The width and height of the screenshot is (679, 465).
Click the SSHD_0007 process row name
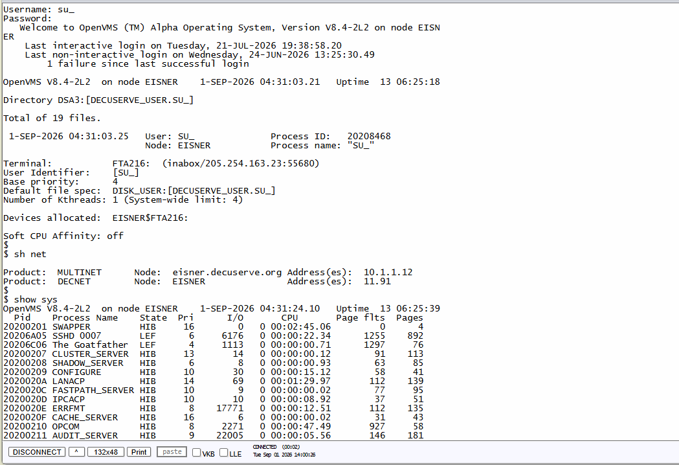point(76,336)
